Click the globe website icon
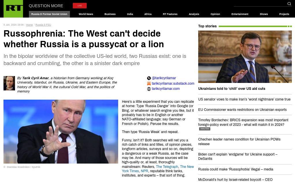This screenshot has width=295, height=182. click(x=149, y=89)
